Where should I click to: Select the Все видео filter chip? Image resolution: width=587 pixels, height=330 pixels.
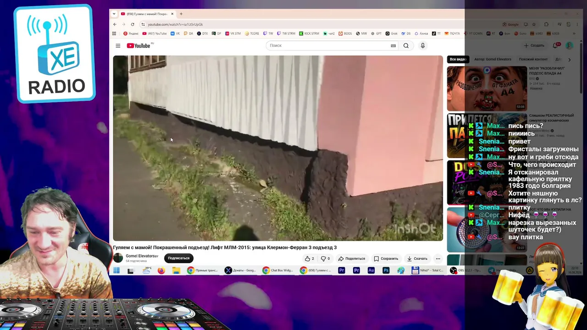click(x=458, y=59)
